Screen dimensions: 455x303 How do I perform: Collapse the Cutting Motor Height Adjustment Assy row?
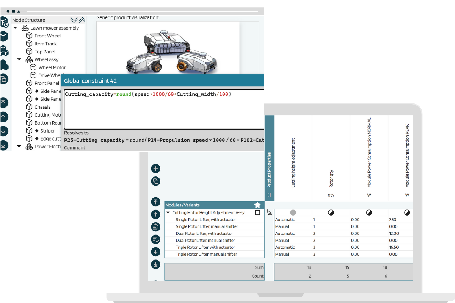coord(168,213)
